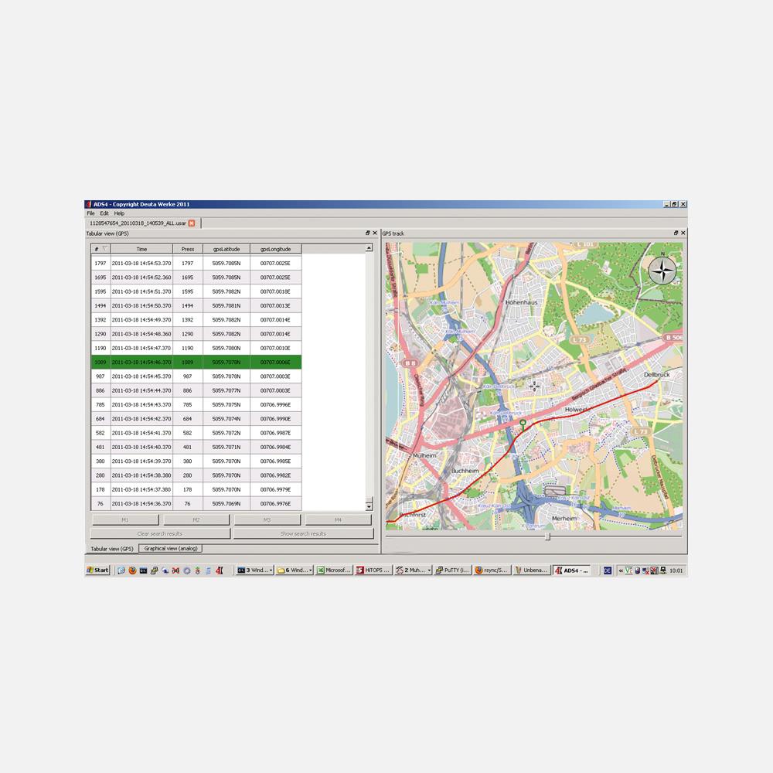Switch to the PuTTY taskbar button
This screenshot has height=773, width=773.
(452, 570)
